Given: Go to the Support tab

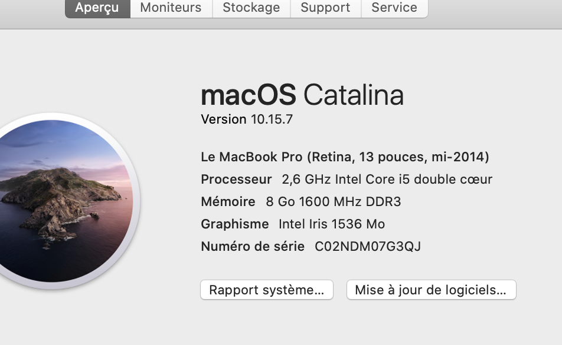Looking at the screenshot, I should click(x=325, y=8).
